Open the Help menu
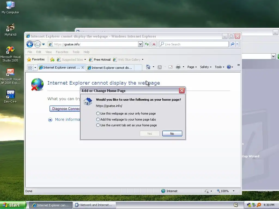Viewport: 279px width, 209px height. click(x=86, y=52)
